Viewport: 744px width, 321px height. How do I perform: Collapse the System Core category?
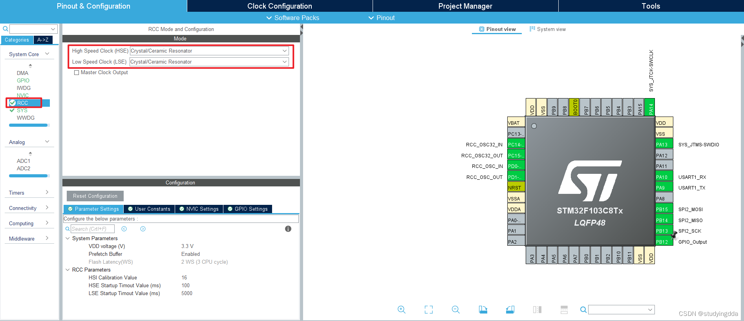[x=47, y=54]
